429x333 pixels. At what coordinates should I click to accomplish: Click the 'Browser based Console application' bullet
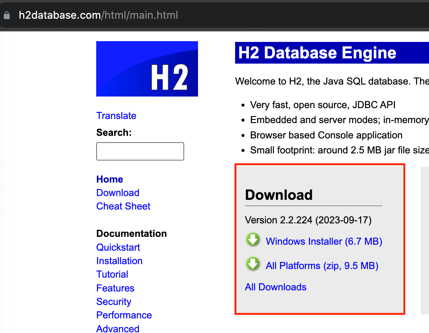coord(326,135)
